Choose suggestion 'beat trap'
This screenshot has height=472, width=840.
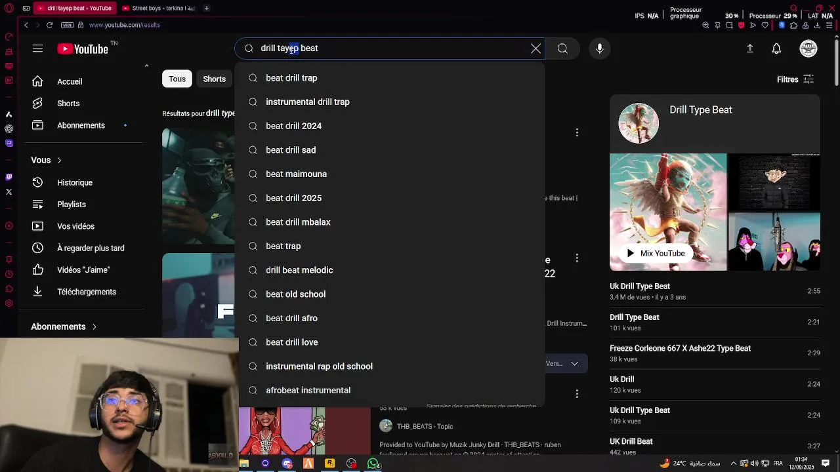click(391, 246)
